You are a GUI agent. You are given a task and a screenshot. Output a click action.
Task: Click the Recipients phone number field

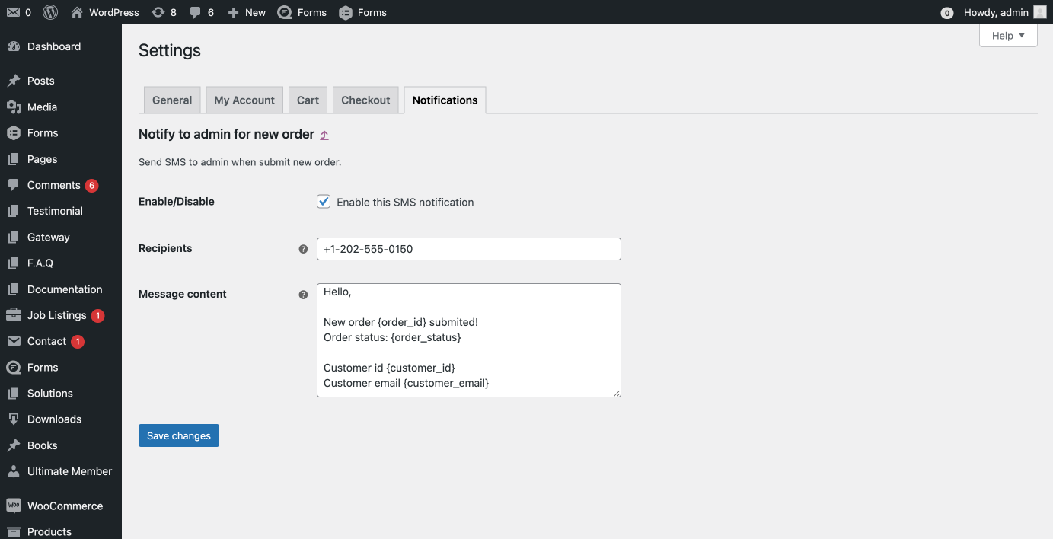pos(469,249)
